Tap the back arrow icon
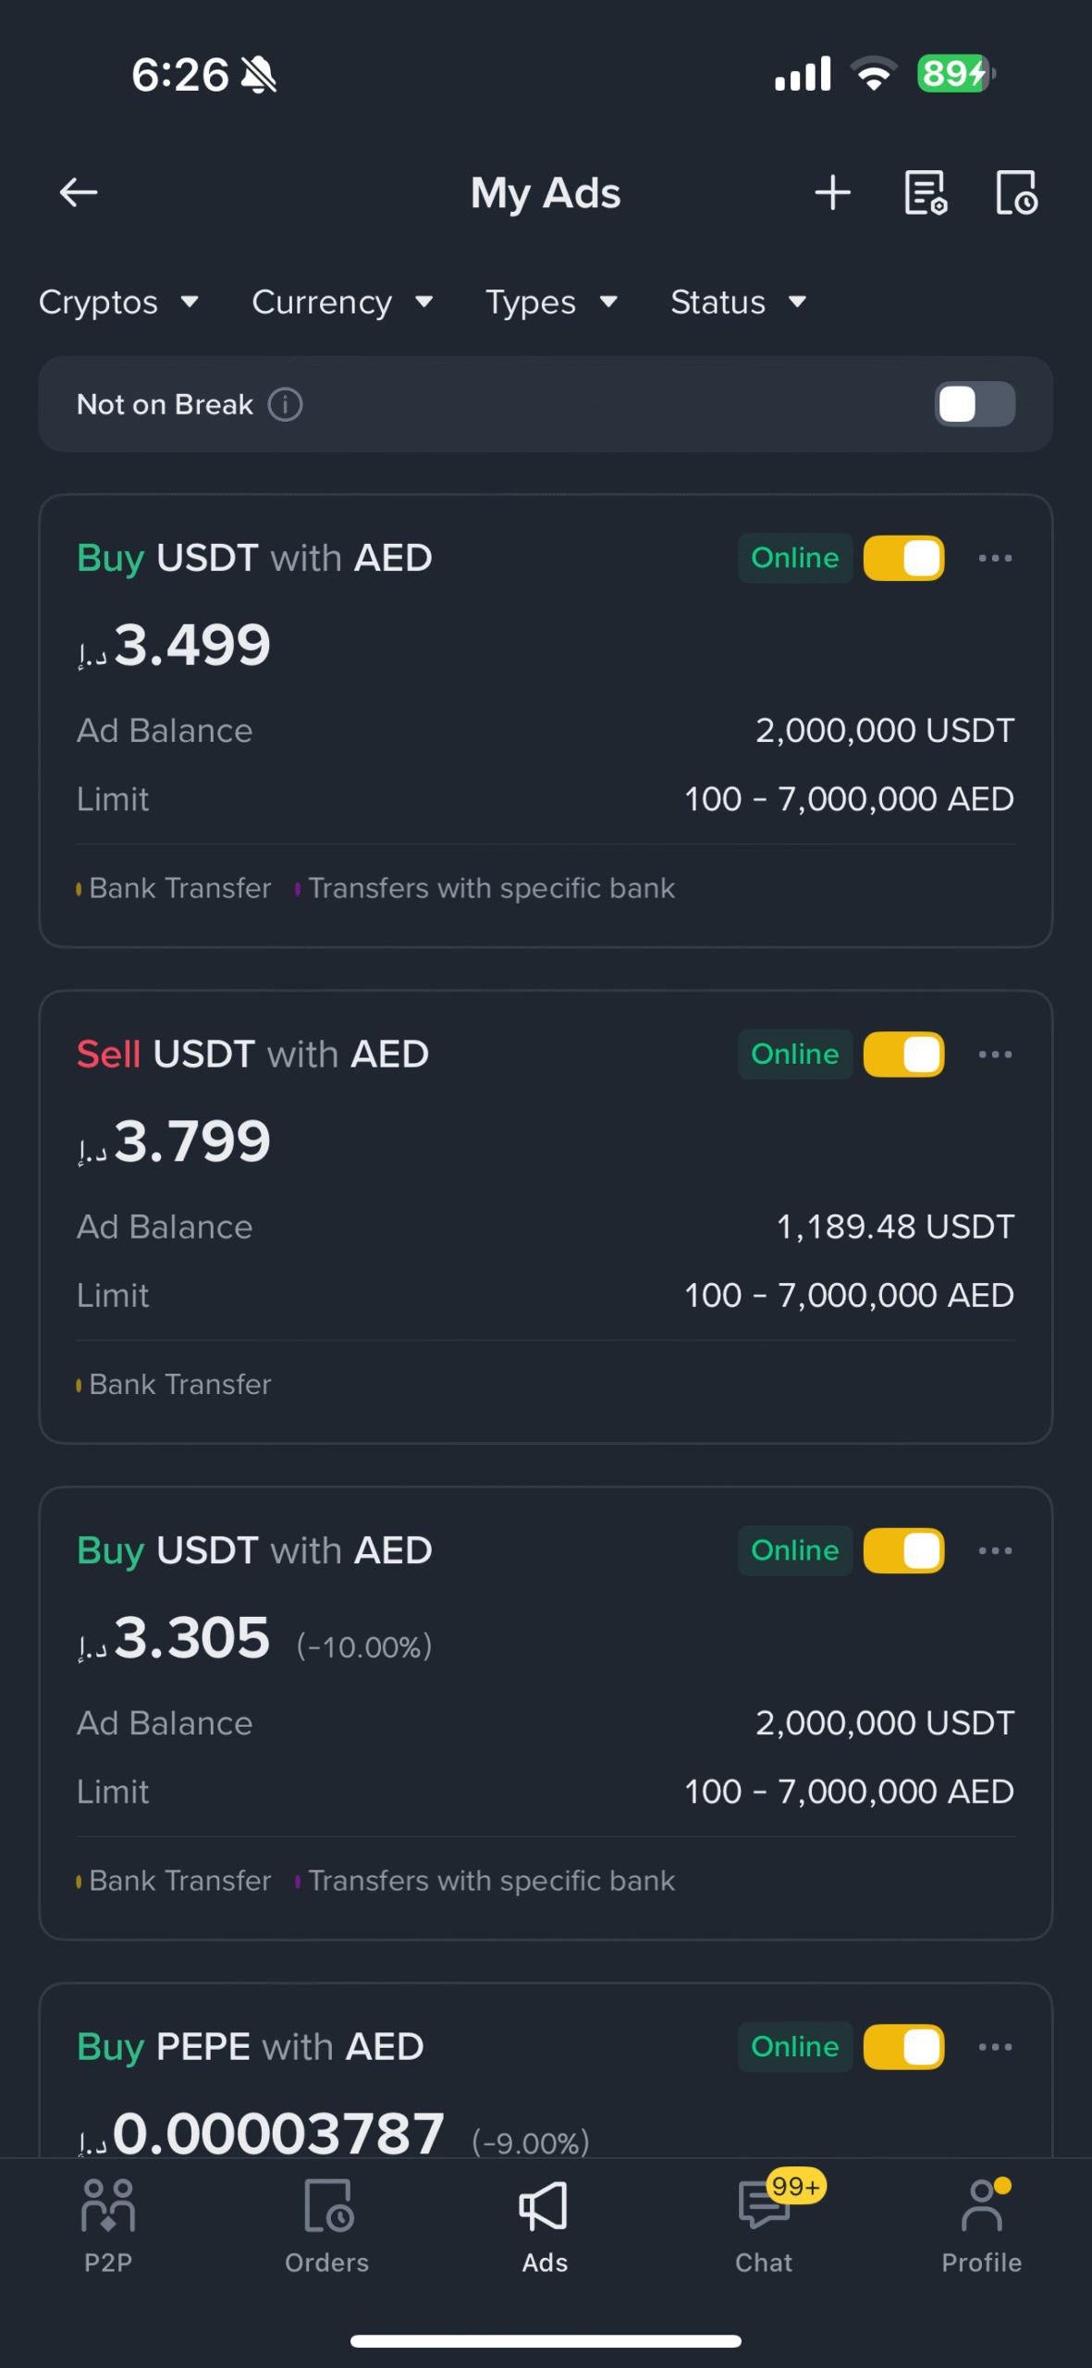Screen dimensions: 1092x2368 [x=79, y=192]
